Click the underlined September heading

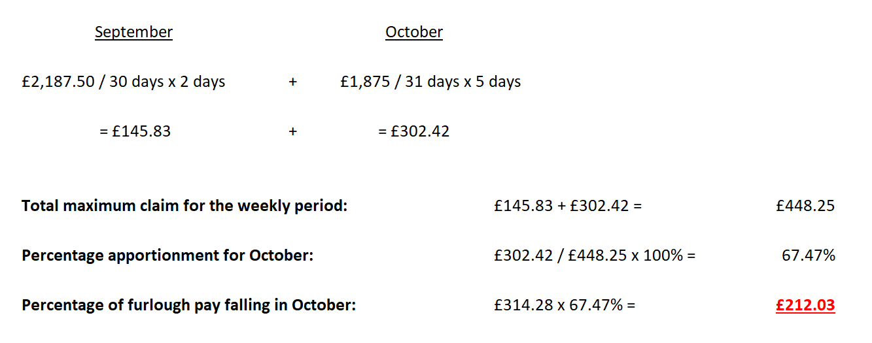(x=133, y=32)
